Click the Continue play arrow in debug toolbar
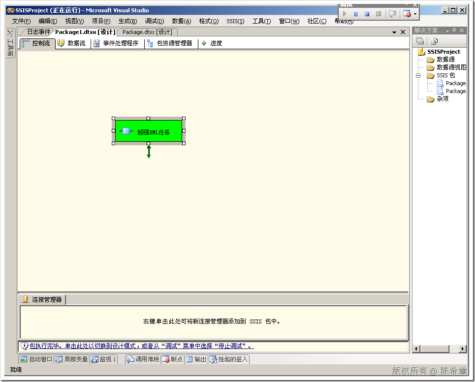 345,14
